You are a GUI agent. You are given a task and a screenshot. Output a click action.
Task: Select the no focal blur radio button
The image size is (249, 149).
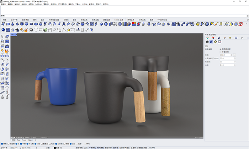click(221, 49)
